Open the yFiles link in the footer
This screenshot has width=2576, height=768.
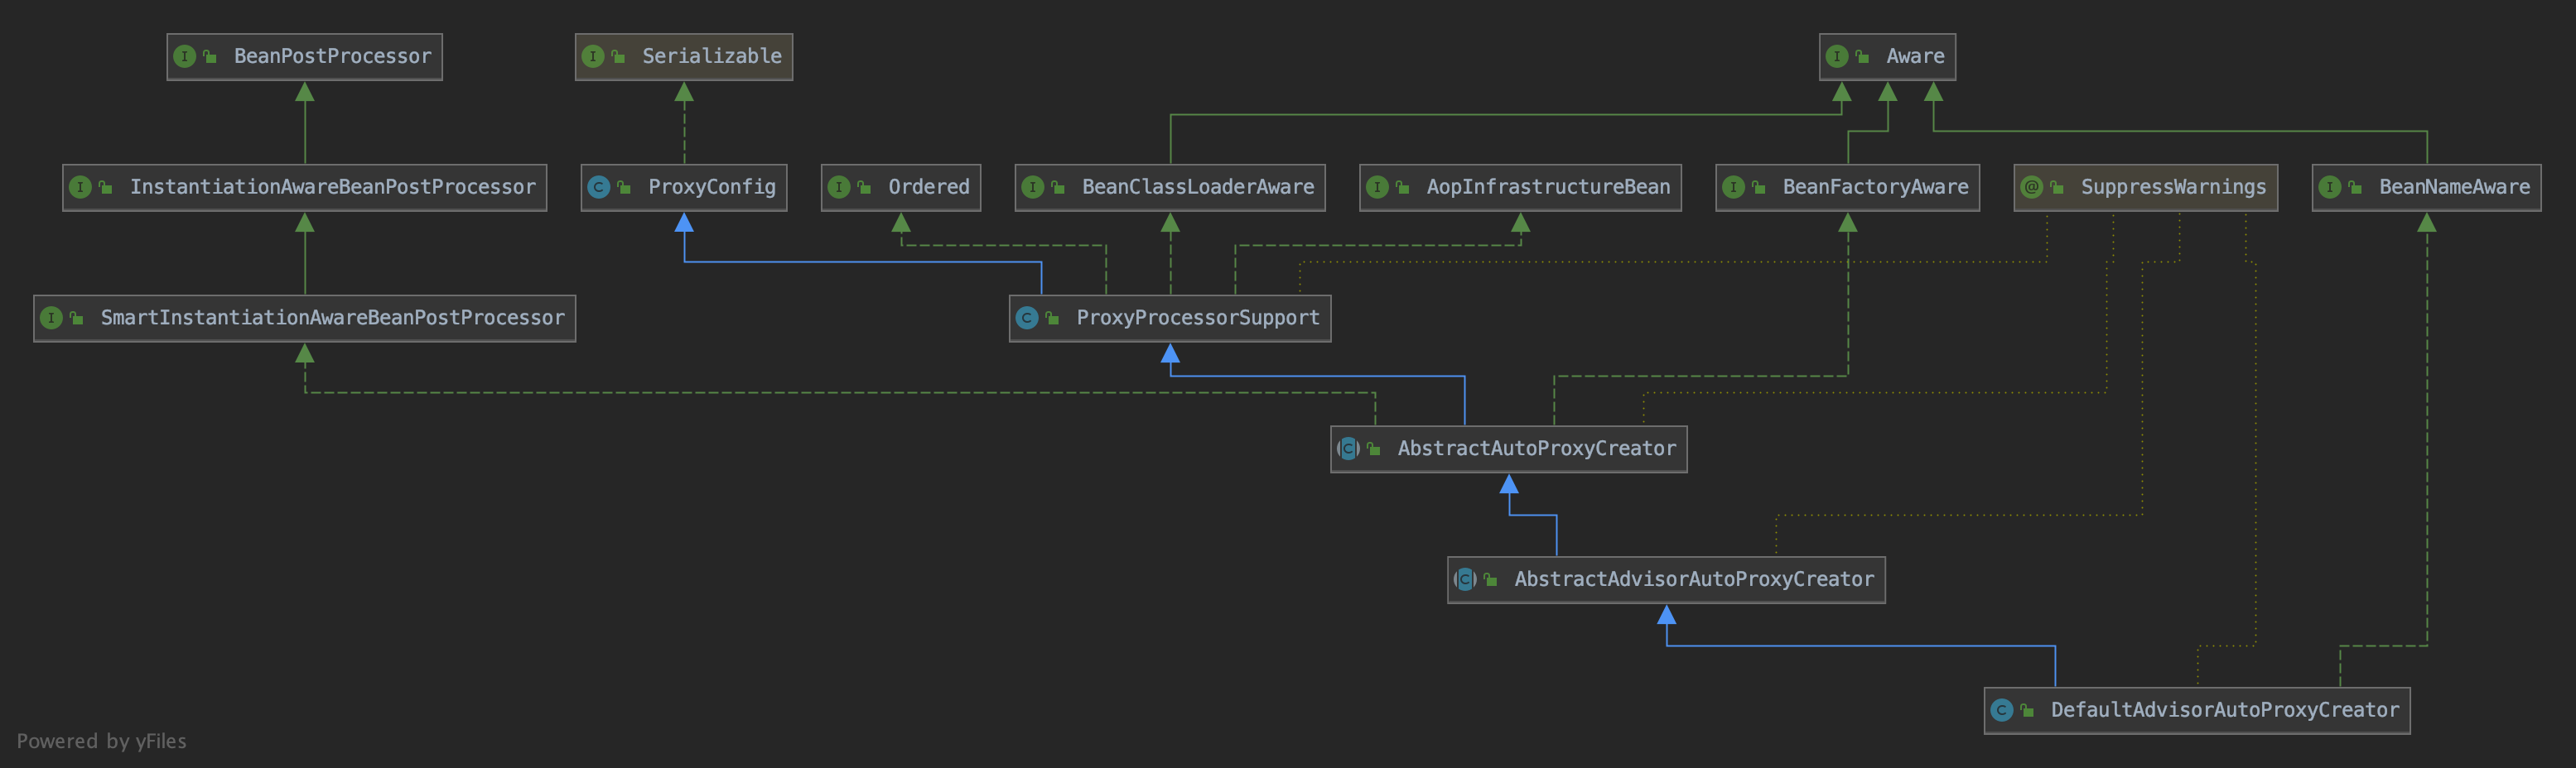160,741
